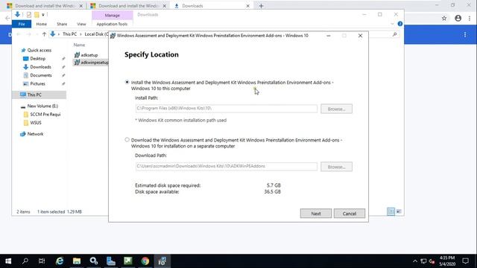Select install to this computer radio option
477x268 pixels.
127,82
